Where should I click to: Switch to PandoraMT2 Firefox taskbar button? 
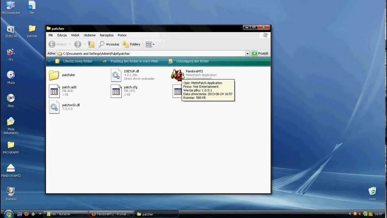tap(111, 214)
